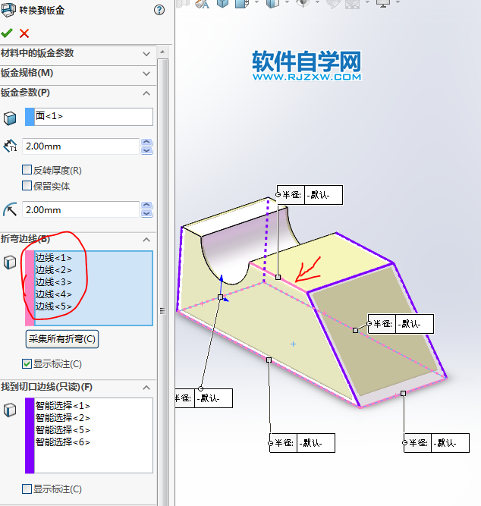Select 智能选择<1> in rip edges list
Viewport: 481px width, 506px height.
[x=63, y=406]
